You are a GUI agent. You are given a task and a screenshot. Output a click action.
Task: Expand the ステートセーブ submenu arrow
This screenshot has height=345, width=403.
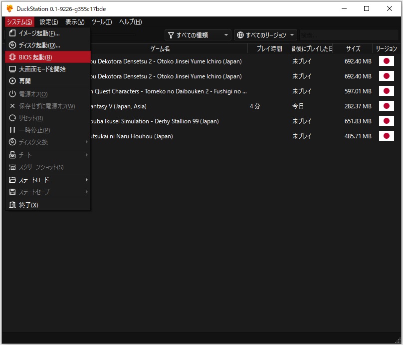(x=87, y=192)
